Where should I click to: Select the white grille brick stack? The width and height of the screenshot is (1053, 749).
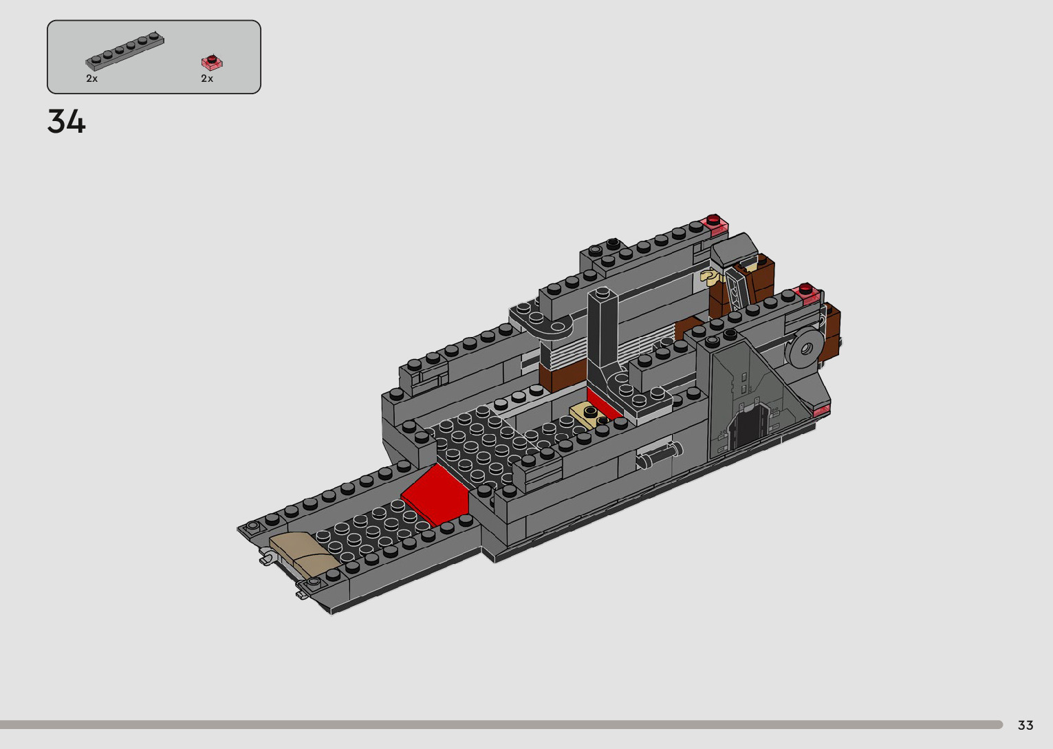click(564, 351)
